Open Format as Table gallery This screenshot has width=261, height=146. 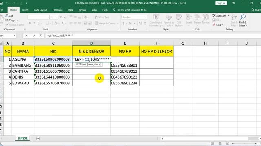[x=168, y=21]
